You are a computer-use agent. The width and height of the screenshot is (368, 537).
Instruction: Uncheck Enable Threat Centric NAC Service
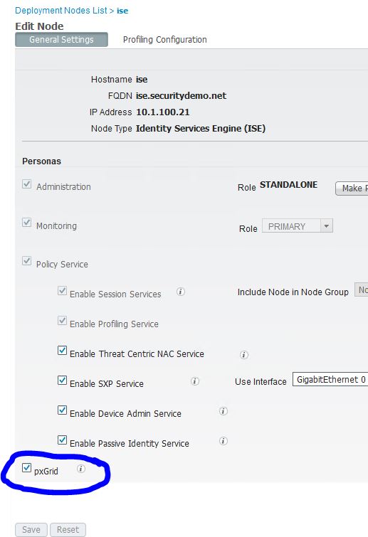pyautogui.click(x=62, y=351)
